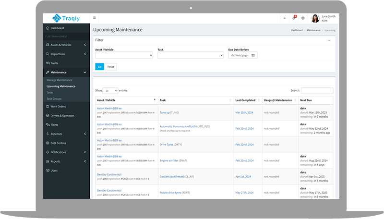Click the Expenses dollar icon

(x=48, y=134)
